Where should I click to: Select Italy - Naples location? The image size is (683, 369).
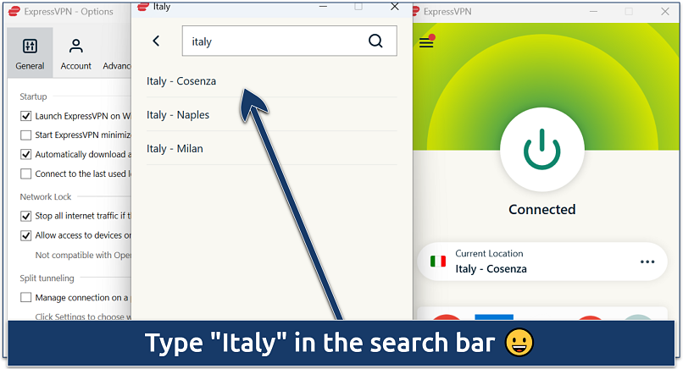pyautogui.click(x=271, y=115)
